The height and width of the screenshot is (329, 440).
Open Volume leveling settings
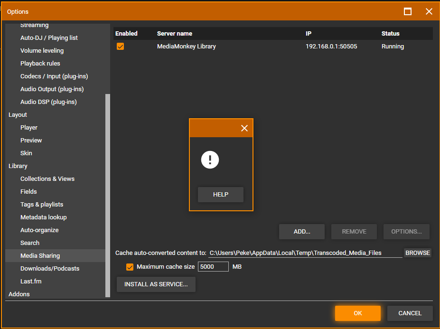coord(42,51)
